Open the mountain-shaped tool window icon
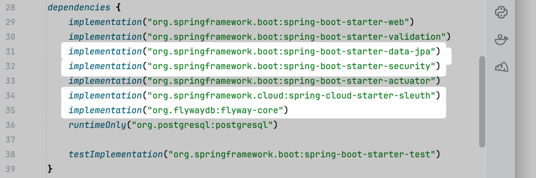Viewport: 536px width, 178px height. coord(501,67)
